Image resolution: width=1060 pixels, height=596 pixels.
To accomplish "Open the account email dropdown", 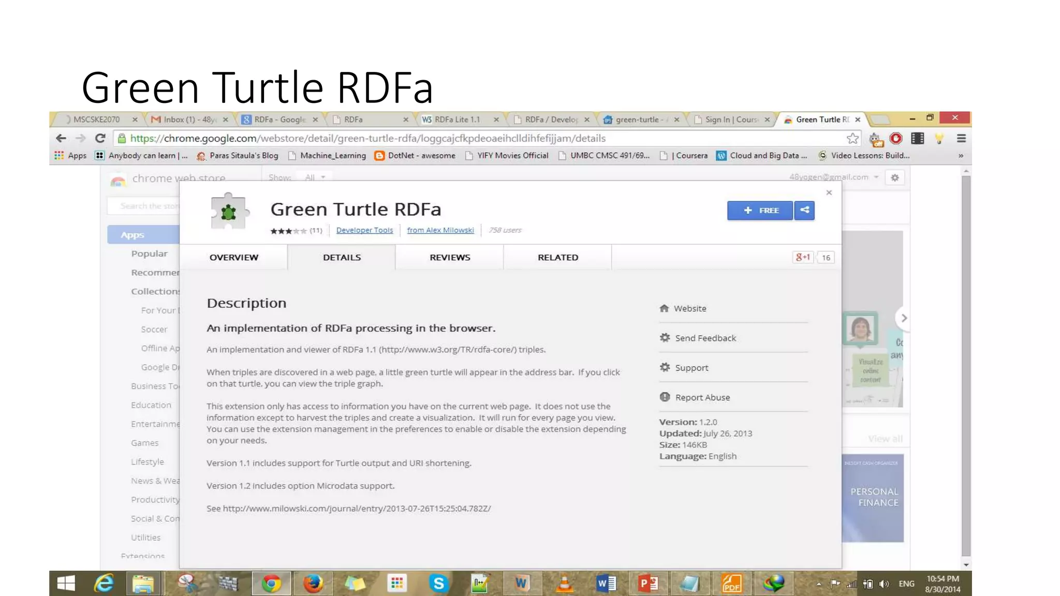I will coord(834,177).
